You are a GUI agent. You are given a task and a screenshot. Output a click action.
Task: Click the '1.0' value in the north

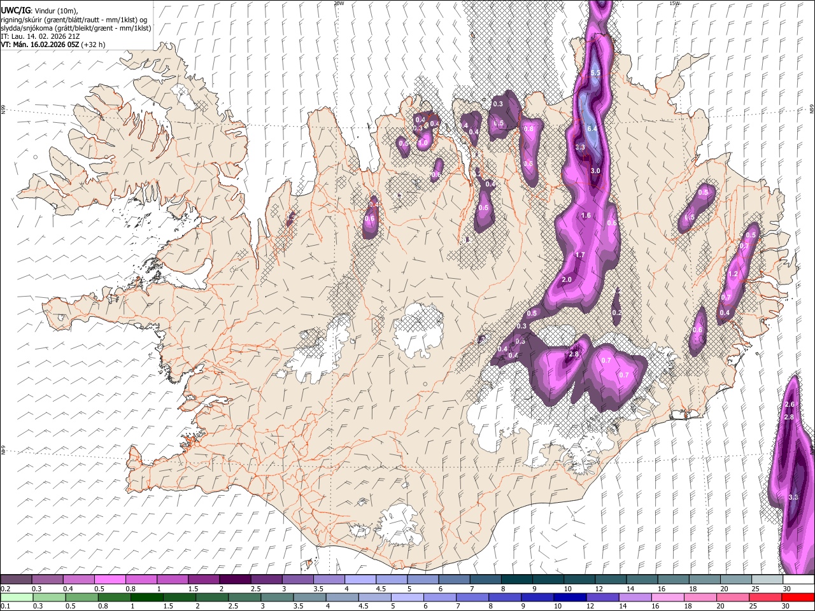click(423, 143)
